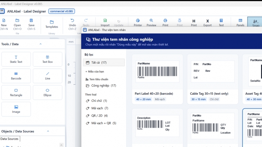This screenshot has height=147, width=262.
Task: Click "Thư viện tem nhãn công nghiệp" header
Action: click(x=122, y=39)
